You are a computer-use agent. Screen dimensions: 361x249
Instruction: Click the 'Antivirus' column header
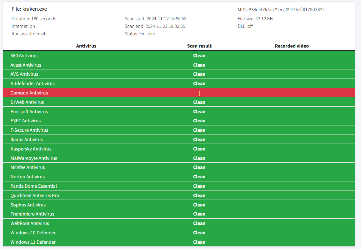(x=86, y=46)
